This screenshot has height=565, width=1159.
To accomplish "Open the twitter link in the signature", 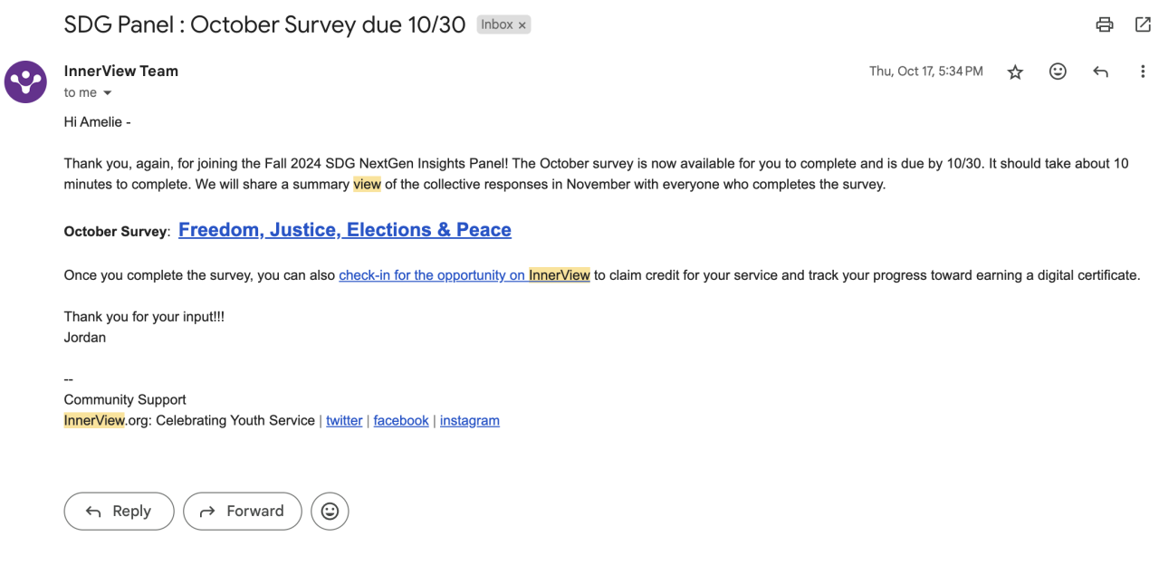I will point(344,420).
